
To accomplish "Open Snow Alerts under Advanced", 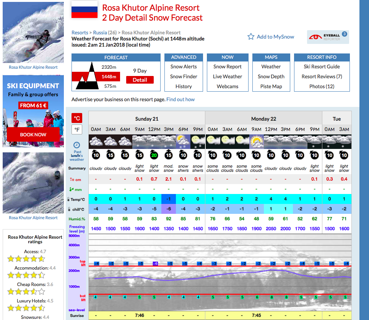I will (x=184, y=67).
